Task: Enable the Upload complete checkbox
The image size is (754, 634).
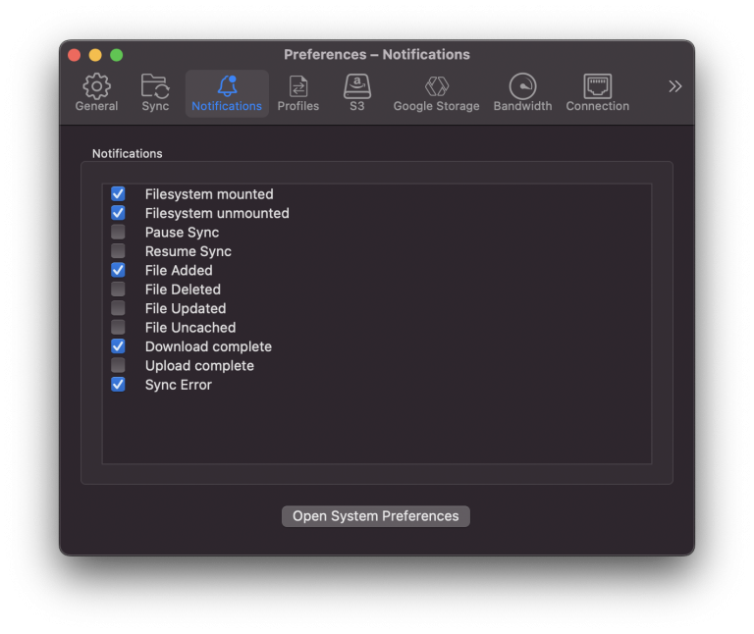Action: pyautogui.click(x=118, y=365)
